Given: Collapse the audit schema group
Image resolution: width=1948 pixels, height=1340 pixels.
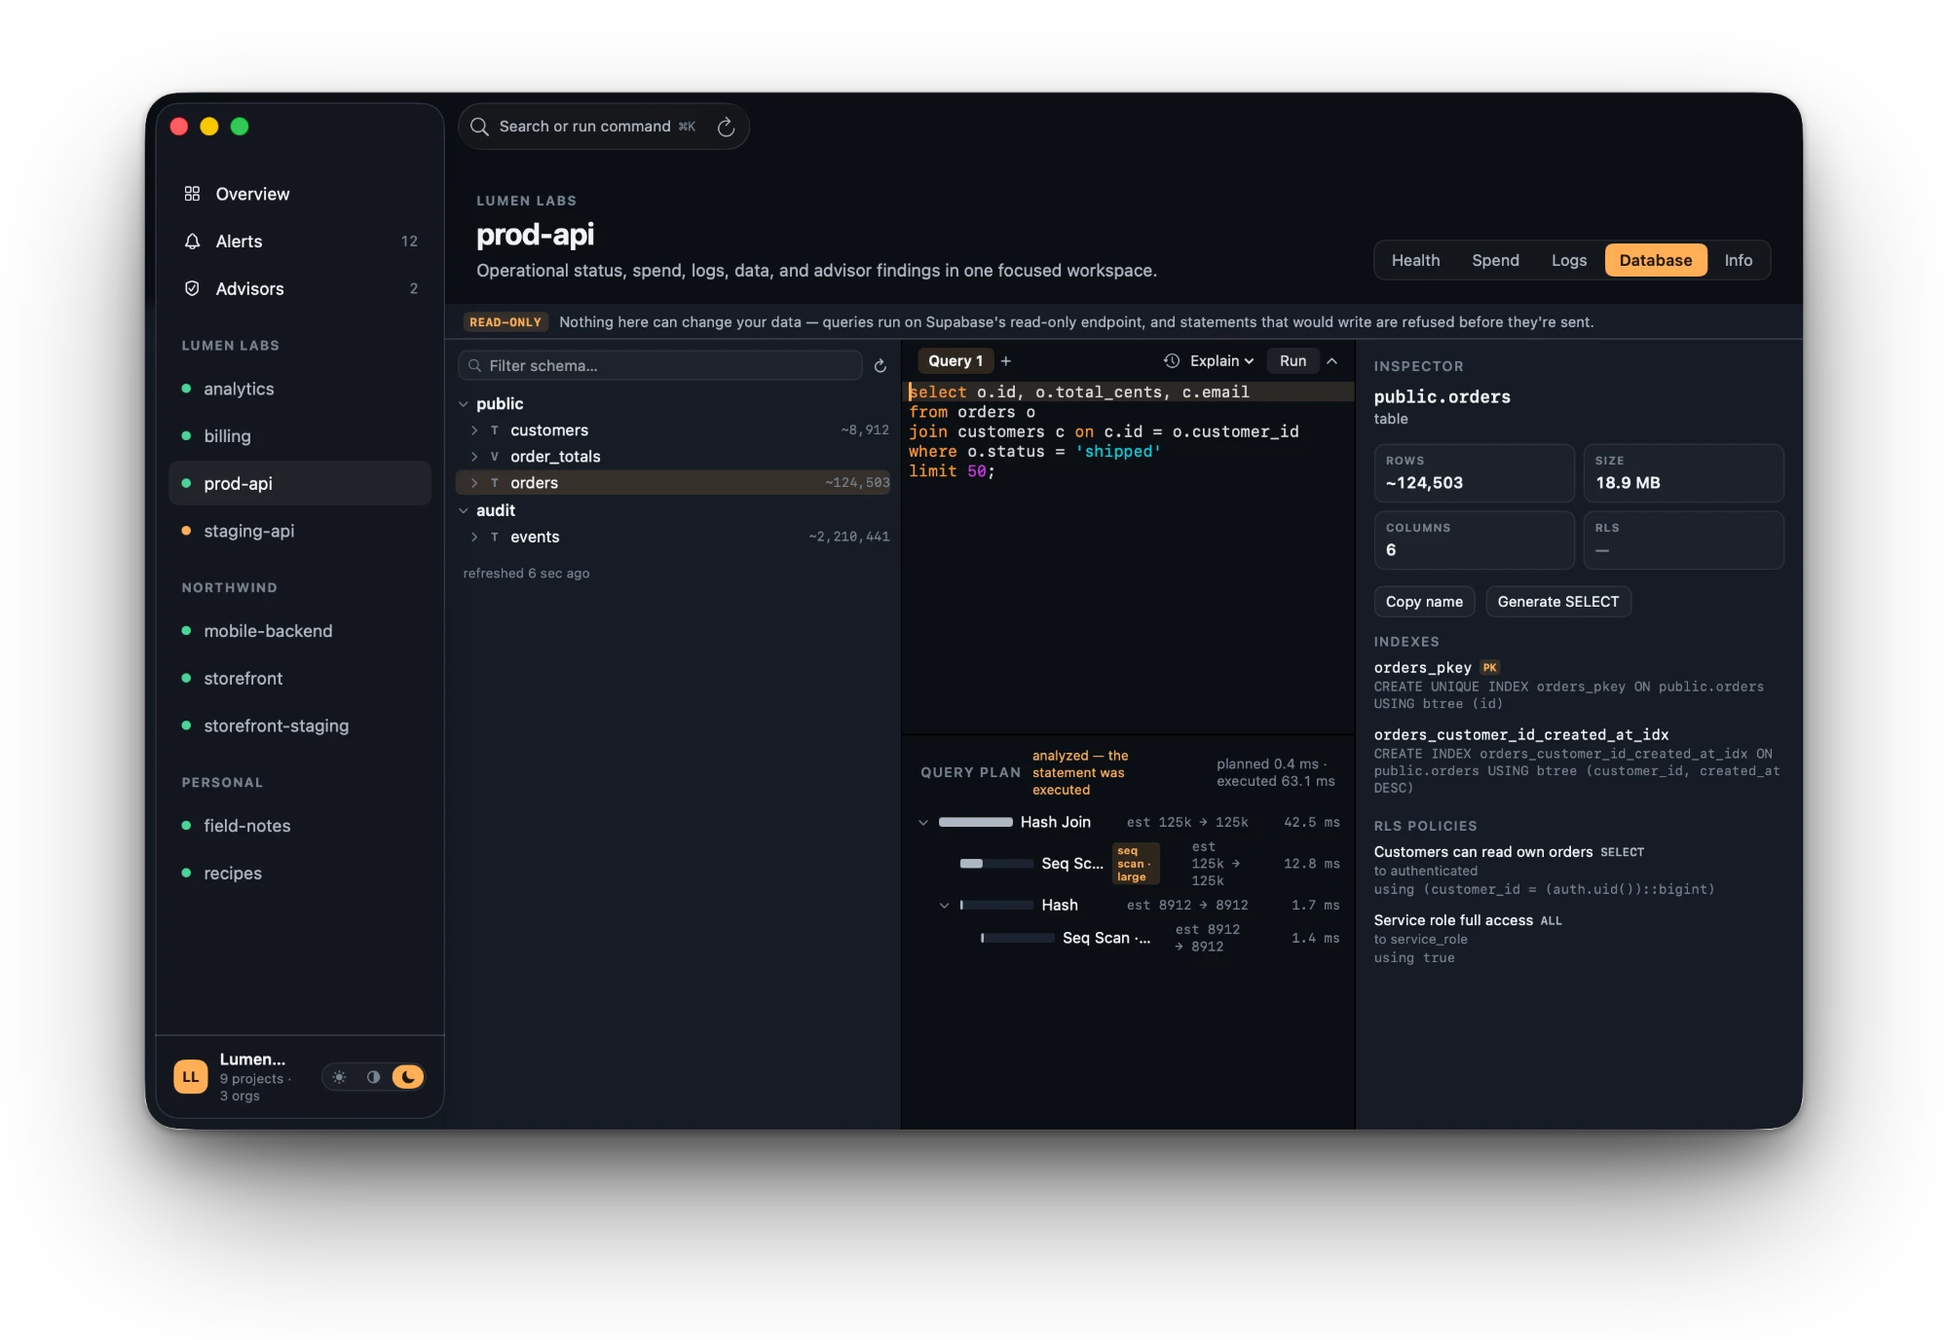Looking at the screenshot, I should click(464, 510).
